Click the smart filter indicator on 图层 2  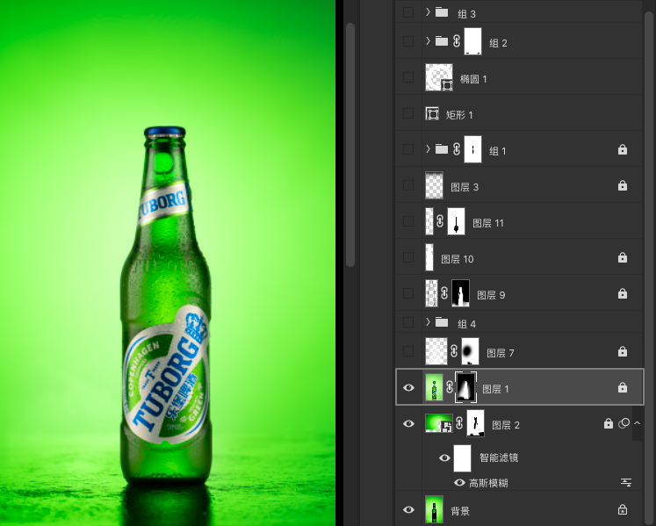coord(624,423)
